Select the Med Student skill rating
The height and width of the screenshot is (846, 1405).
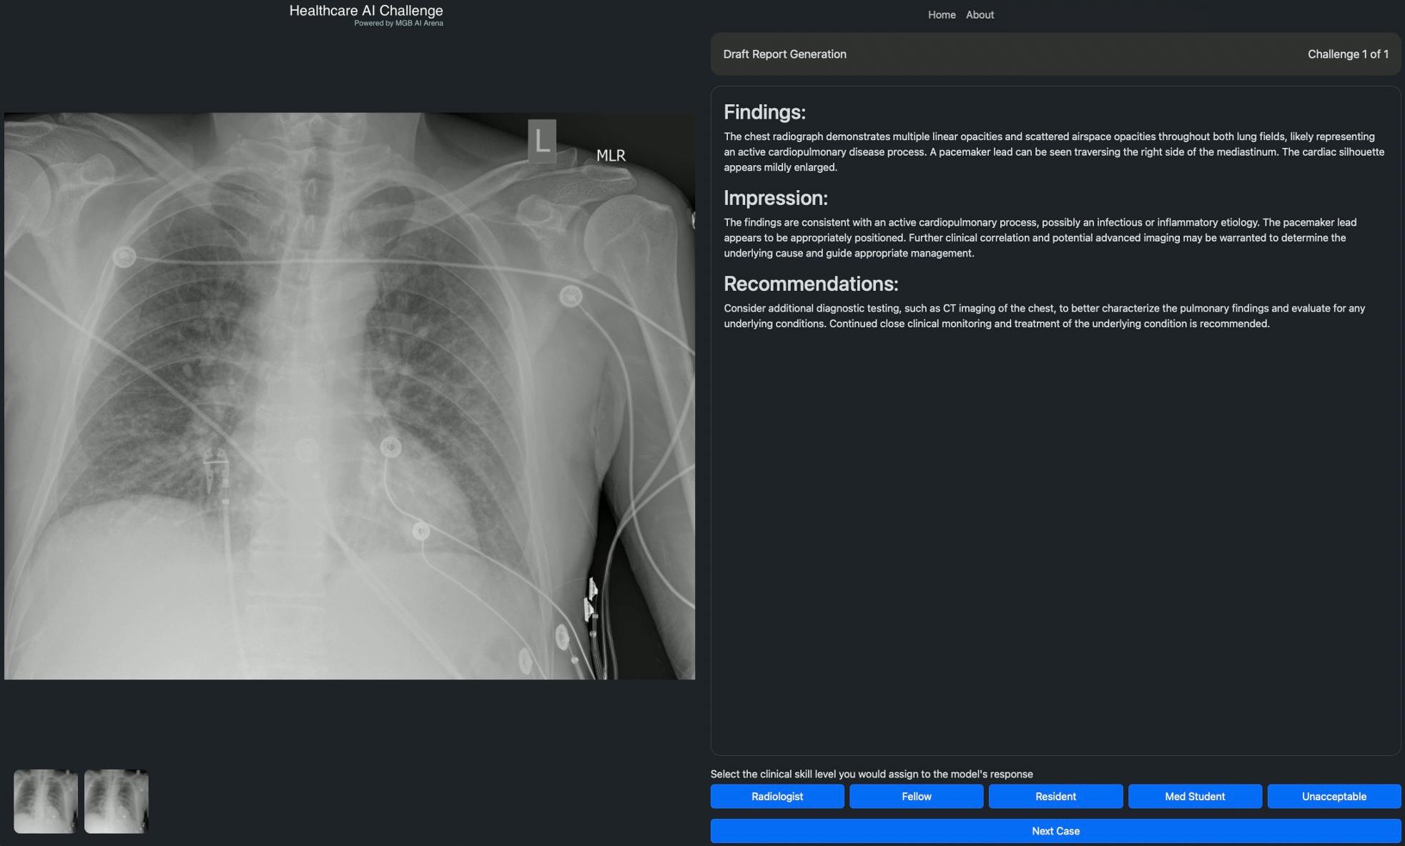click(x=1194, y=796)
